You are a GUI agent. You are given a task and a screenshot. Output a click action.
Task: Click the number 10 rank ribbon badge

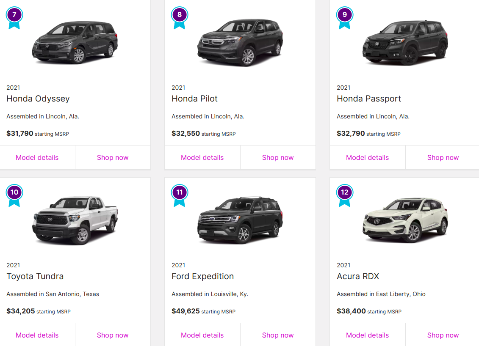pos(14,194)
